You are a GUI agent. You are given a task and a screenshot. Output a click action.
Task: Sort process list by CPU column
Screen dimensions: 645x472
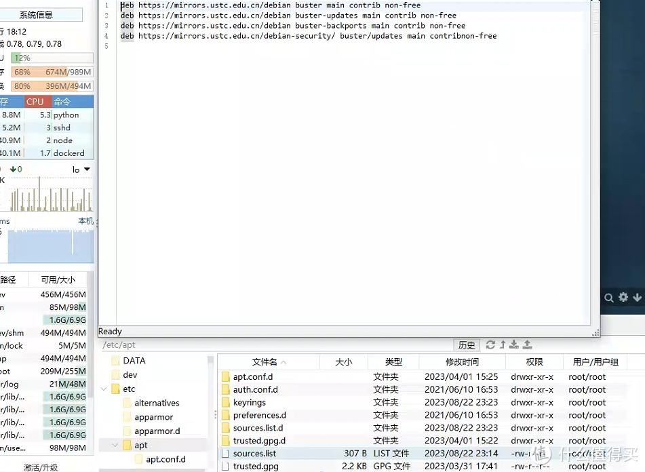click(35, 102)
